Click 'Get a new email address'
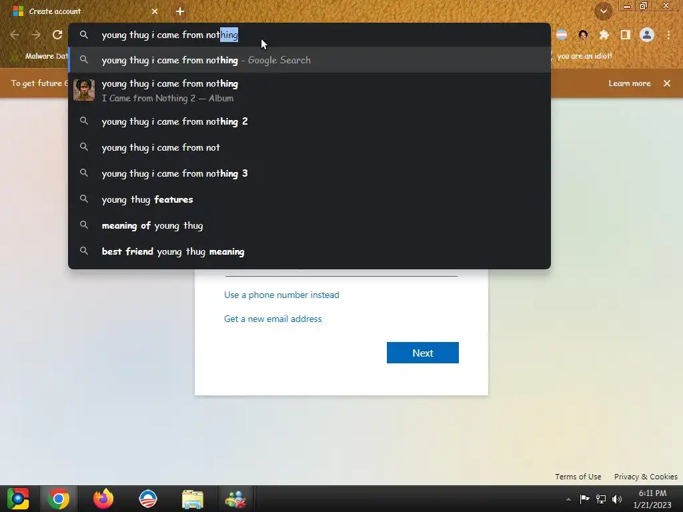683x512 pixels. tap(273, 319)
